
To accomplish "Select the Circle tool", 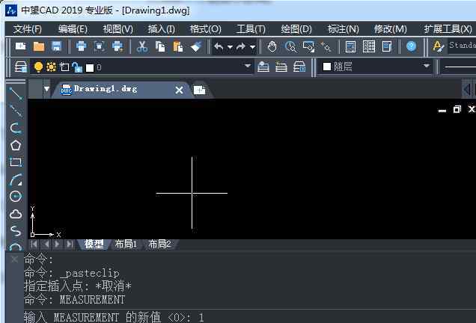I will coord(16,196).
